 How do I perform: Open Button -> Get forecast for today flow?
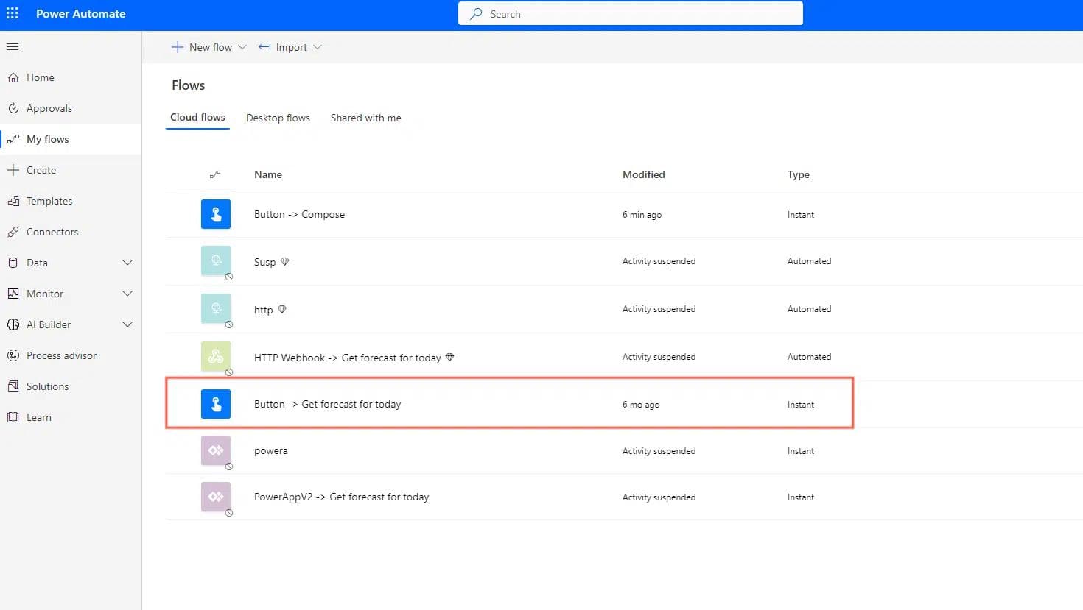(328, 404)
